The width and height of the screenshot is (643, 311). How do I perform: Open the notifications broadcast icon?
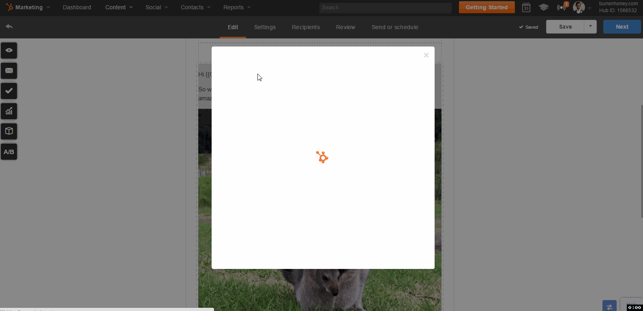pyautogui.click(x=562, y=7)
